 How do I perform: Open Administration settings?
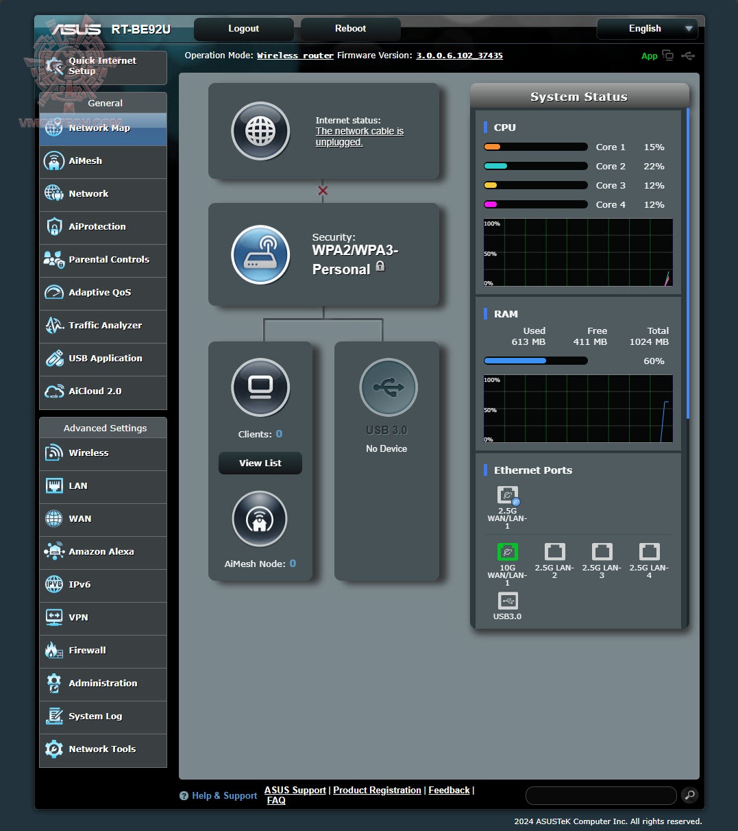(103, 684)
